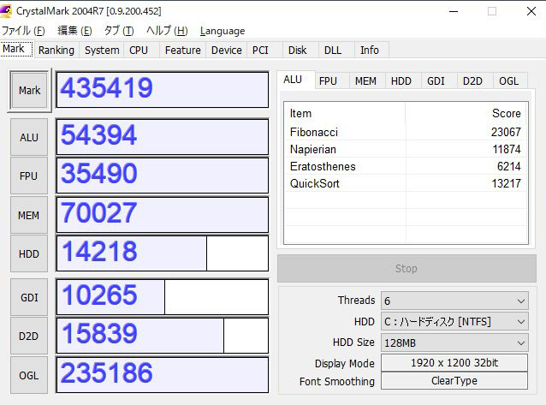The height and width of the screenshot is (405, 546).
Task: Select the OGL tab in results panel
Action: click(x=509, y=81)
